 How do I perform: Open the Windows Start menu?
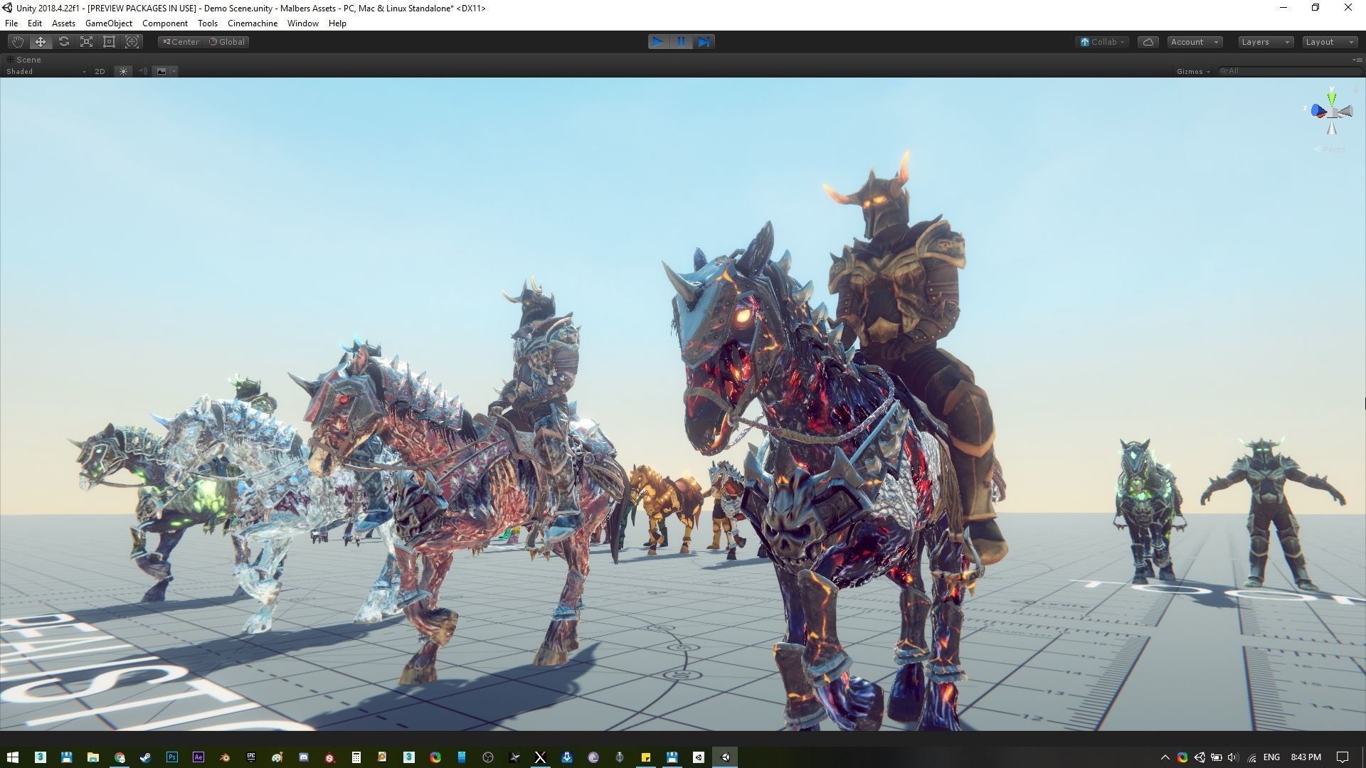[x=13, y=757]
